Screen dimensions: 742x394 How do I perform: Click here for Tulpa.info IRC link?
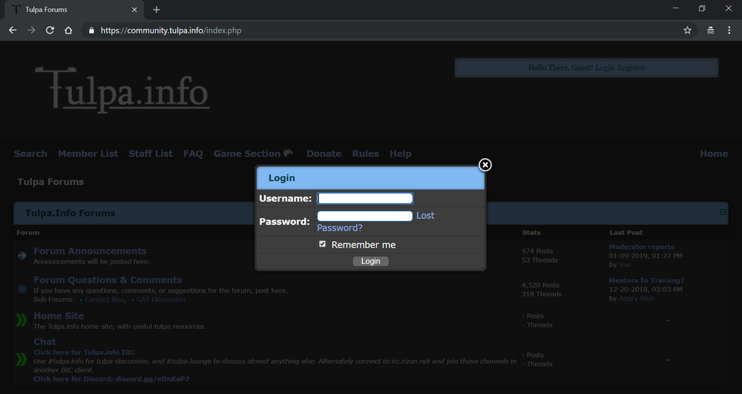85,352
